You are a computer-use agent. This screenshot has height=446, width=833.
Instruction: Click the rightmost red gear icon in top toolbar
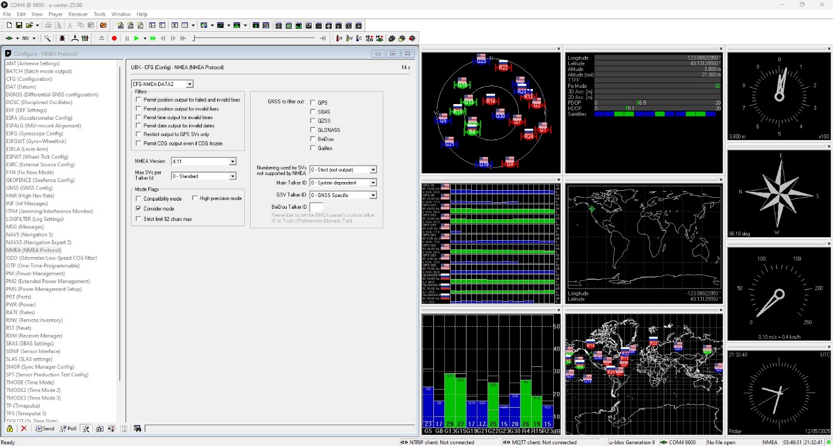[x=412, y=38]
